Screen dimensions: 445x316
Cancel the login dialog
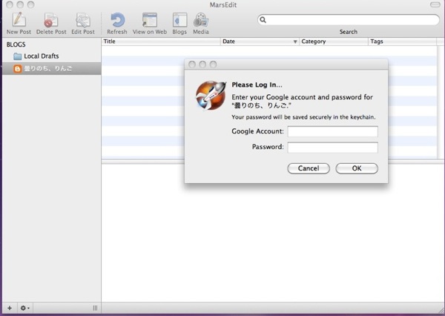(309, 168)
